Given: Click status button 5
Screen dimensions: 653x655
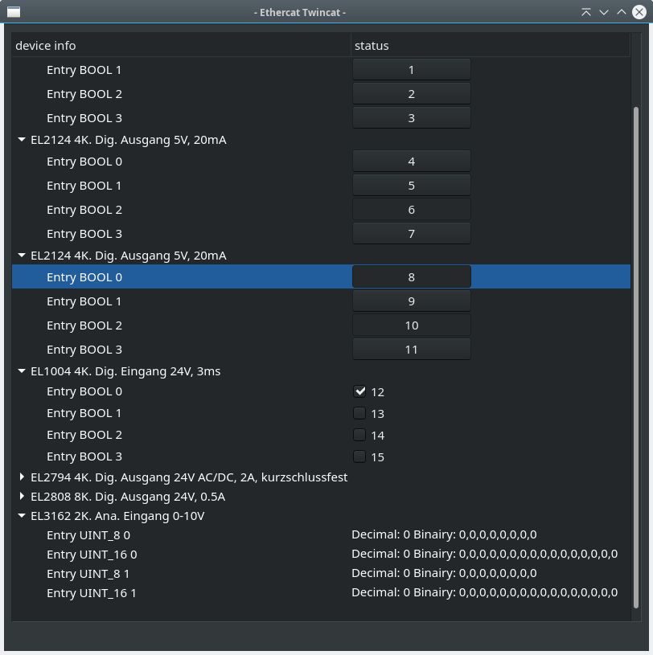Looking at the screenshot, I should [x=412, y=186].
